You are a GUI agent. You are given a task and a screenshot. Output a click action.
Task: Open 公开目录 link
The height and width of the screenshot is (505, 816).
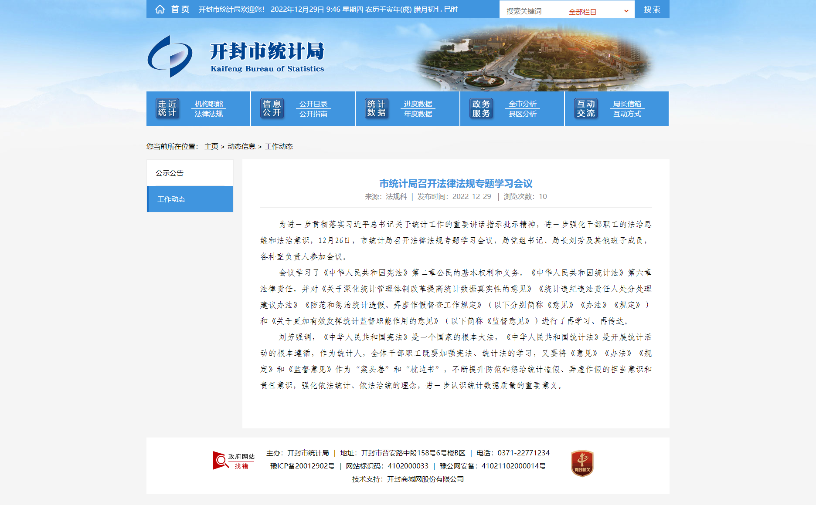point(313,104)
